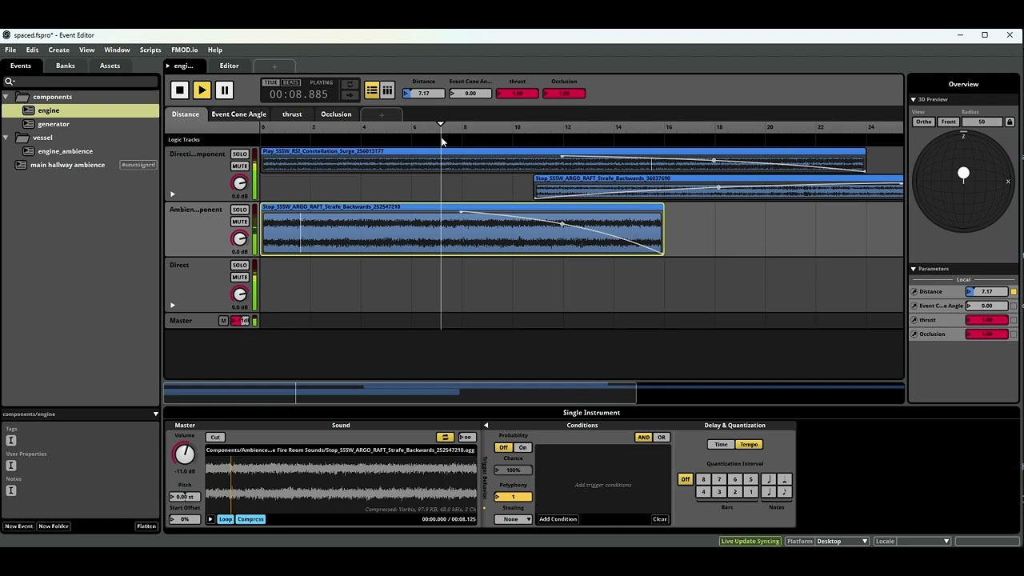1024x576 pixels.
Task: Click the User Properties add icon
Action: (11, 466)
